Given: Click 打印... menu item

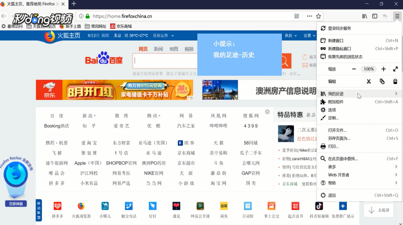Looking at the screenshot, I should coord(360,146).
